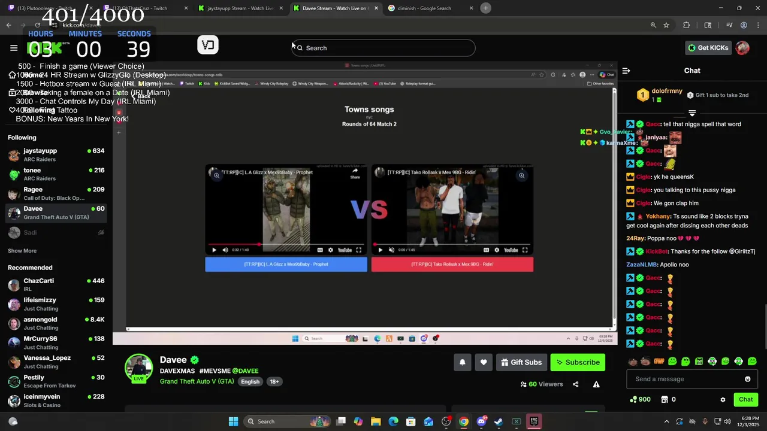Open ChazCarti recommended channel
Image resolution: width=767 pixels, height=431 pixels.
tap(56, 285)
